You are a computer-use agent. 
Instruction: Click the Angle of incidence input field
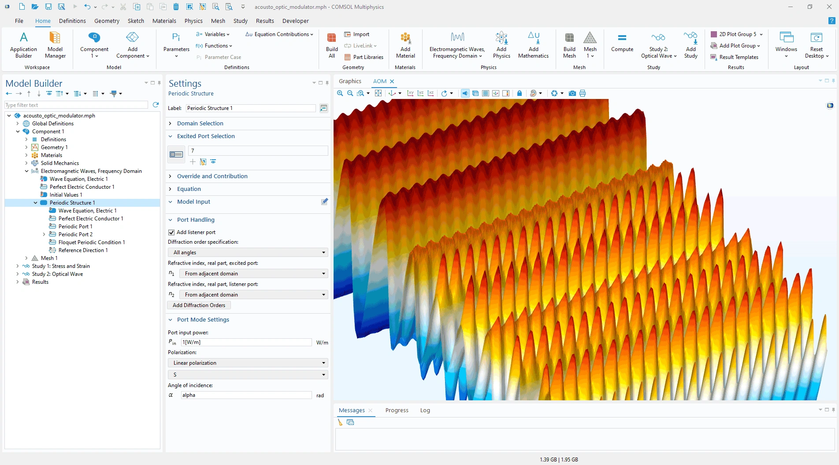pyautogui.click(x=246, y=395)
